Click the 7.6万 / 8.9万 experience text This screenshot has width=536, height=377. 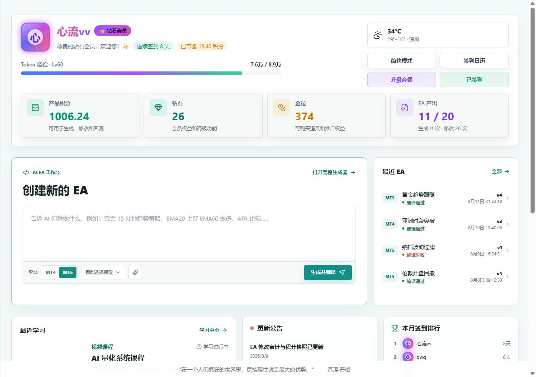click(x=266, y=65)
